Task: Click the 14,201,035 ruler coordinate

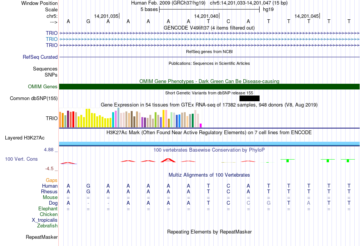Action: pos(106,16)
